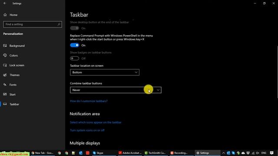Screen dimensions: 278x156
Task: Show hidden system tray icons
Action: tap(223, 153)
